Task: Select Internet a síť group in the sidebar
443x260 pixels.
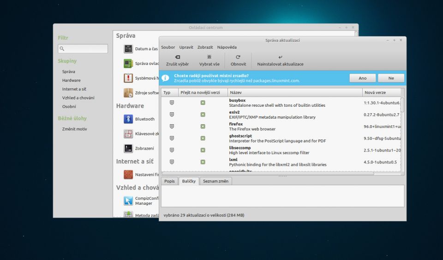Action: click(x=74, y=89)
